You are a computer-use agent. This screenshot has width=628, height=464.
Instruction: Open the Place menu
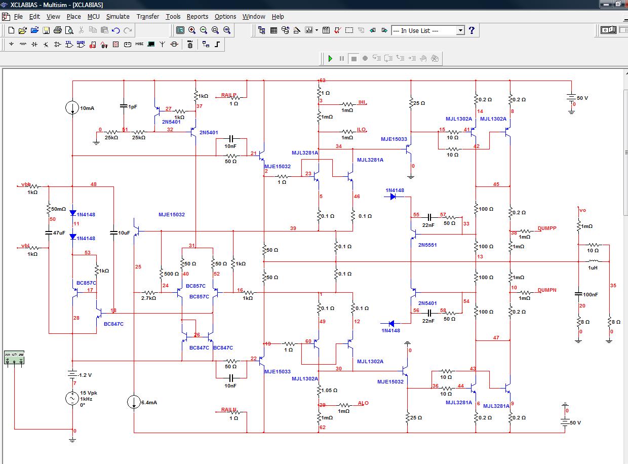(73, 17)
